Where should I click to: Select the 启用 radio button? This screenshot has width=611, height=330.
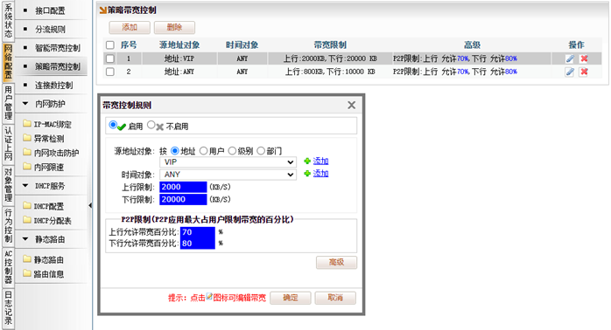point(113,125)
